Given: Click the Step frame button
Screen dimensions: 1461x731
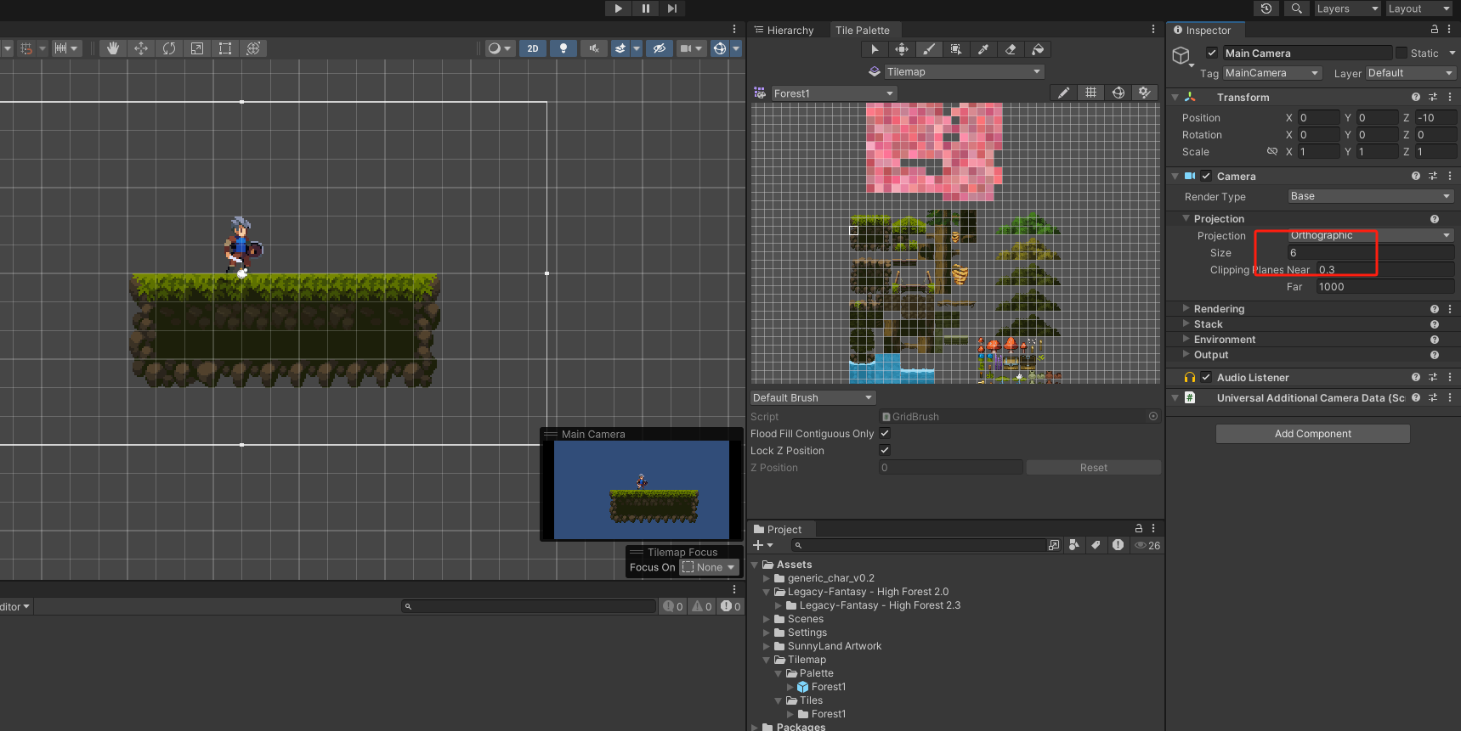Looking at the screenshot, I should [x=672, y=8].
